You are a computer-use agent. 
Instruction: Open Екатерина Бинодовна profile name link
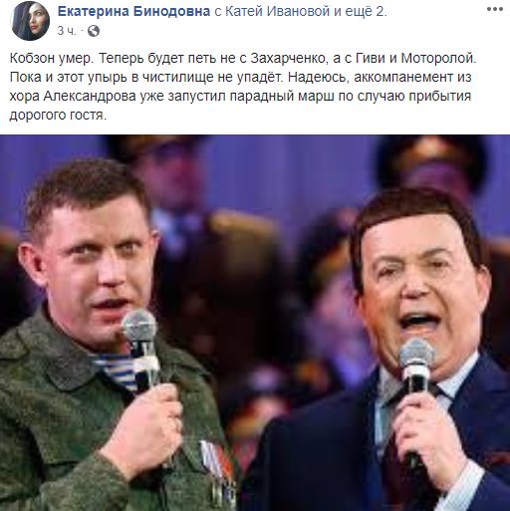(x=133, y=11)
